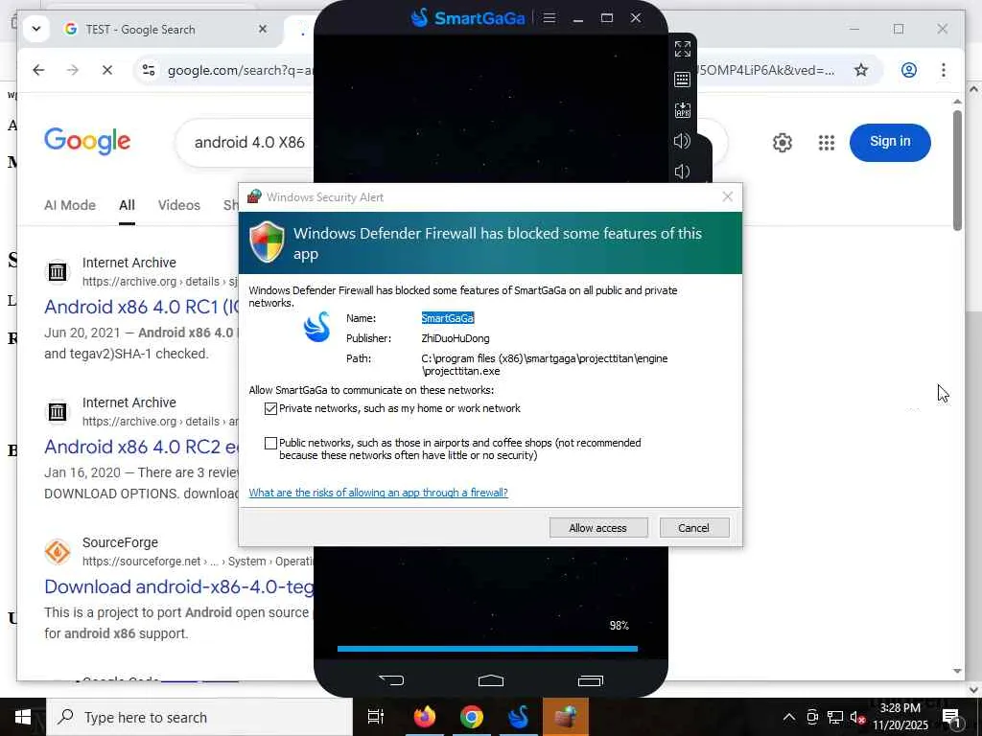Tap the Android back button in SmartGaGa

[x=391, y=680]
